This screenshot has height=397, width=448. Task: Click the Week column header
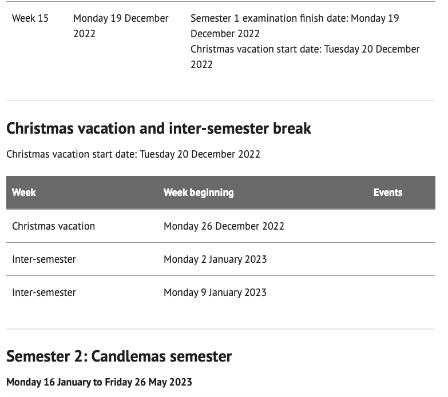(24, 193)
